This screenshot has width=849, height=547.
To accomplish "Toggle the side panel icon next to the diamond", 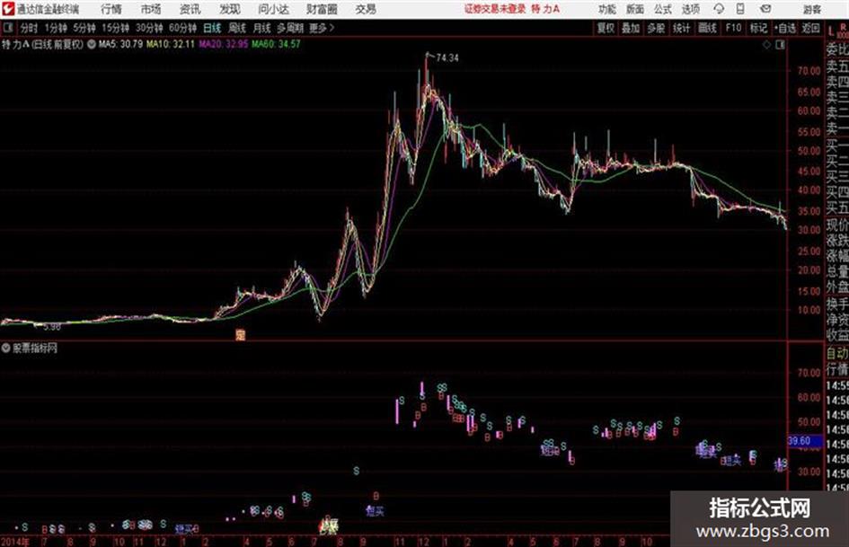I will point(780,46).
